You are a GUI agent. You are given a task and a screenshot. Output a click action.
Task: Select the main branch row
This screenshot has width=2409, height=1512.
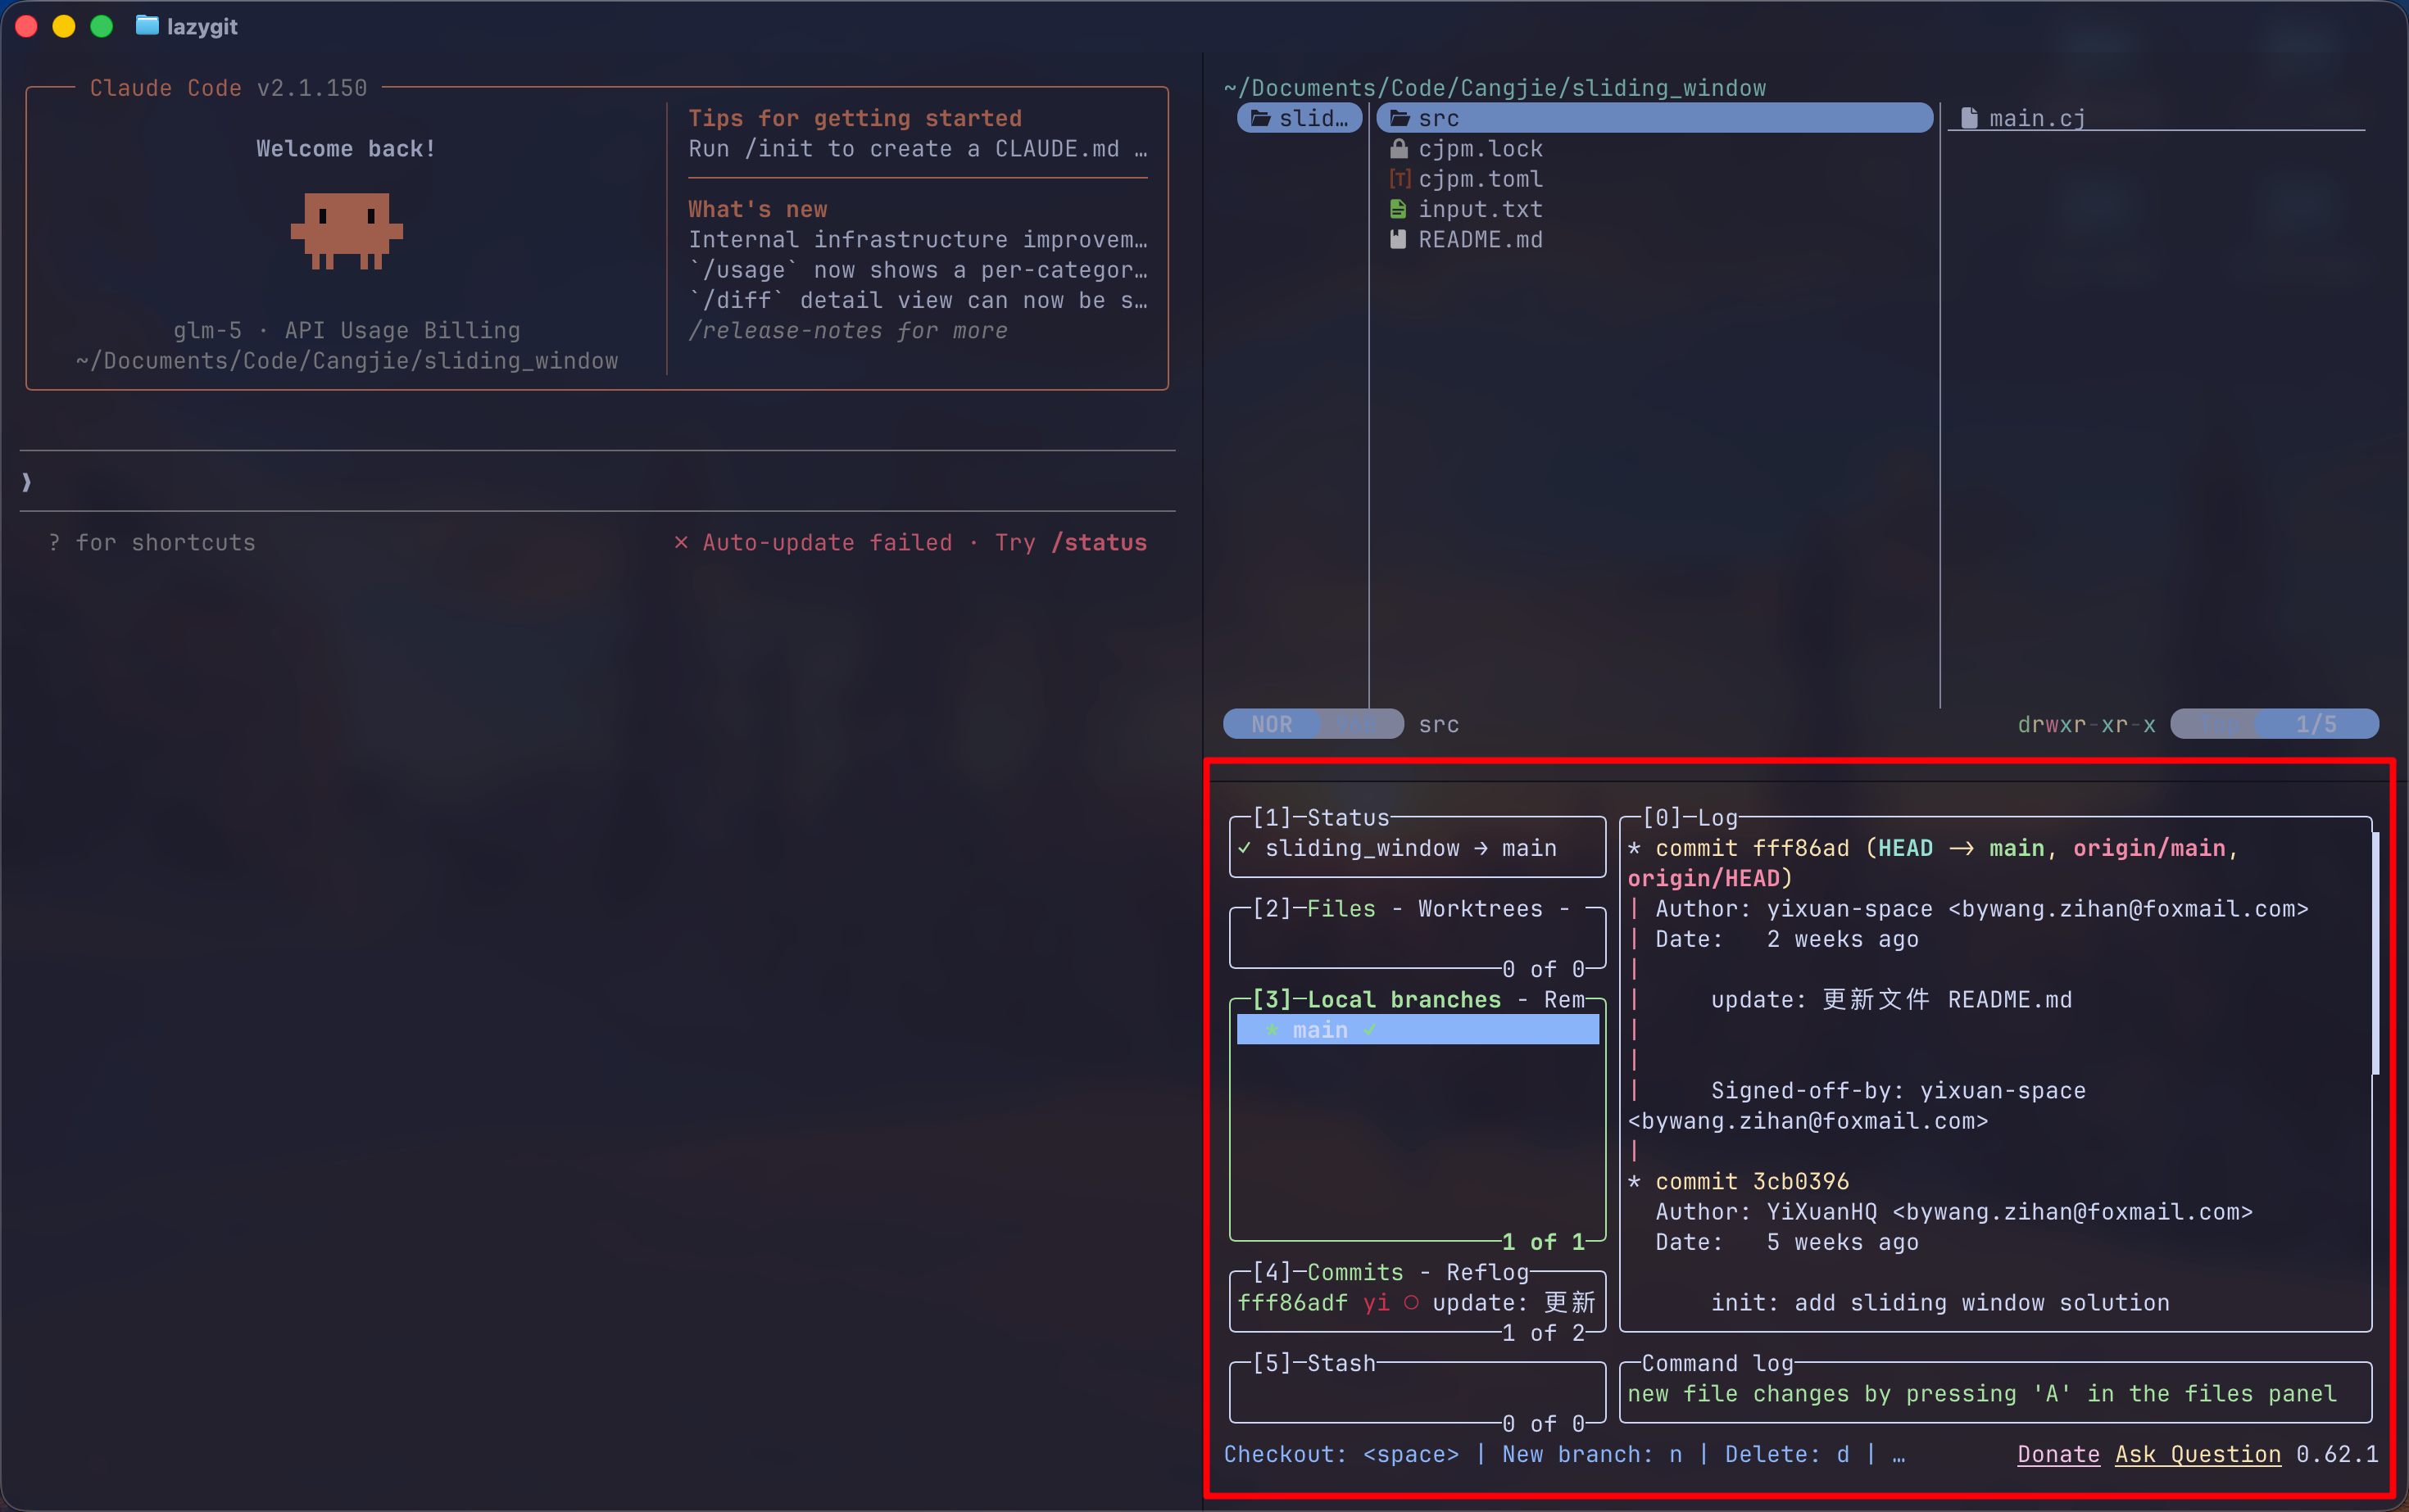pos(1418,1029)
